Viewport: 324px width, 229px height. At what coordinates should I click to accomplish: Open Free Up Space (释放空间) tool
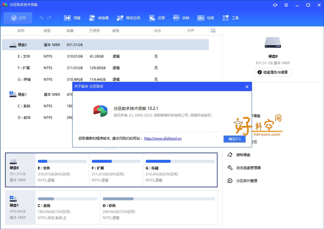[x=128, y=18]
